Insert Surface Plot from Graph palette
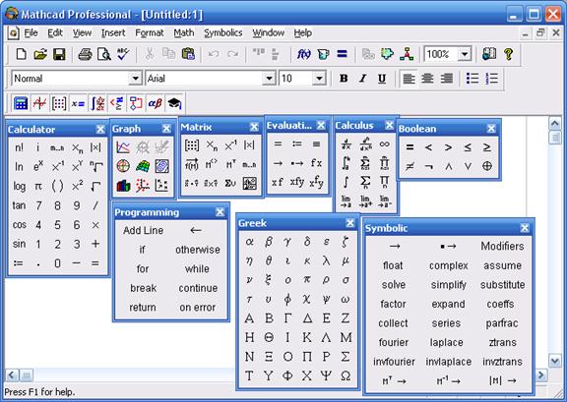Image resolution: width=567 pixels, height=402 pixels. (x=143, y=166)
